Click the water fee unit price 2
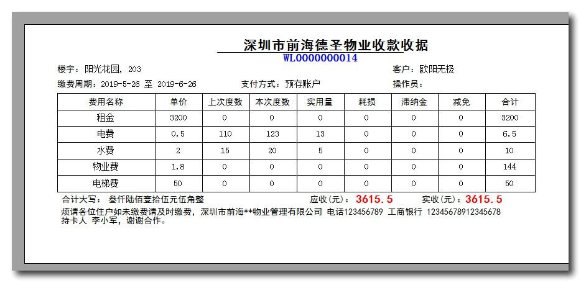Image resolution: width=581 pixels, height=283 pixels. tap(178, 150)
